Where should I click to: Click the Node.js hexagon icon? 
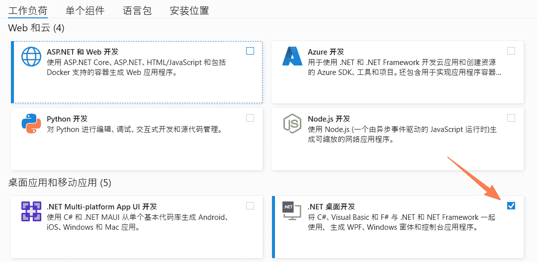point(292,124)
